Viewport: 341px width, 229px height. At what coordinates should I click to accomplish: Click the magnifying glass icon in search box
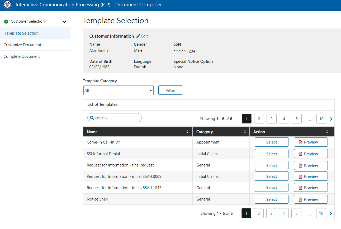(92, 118)
